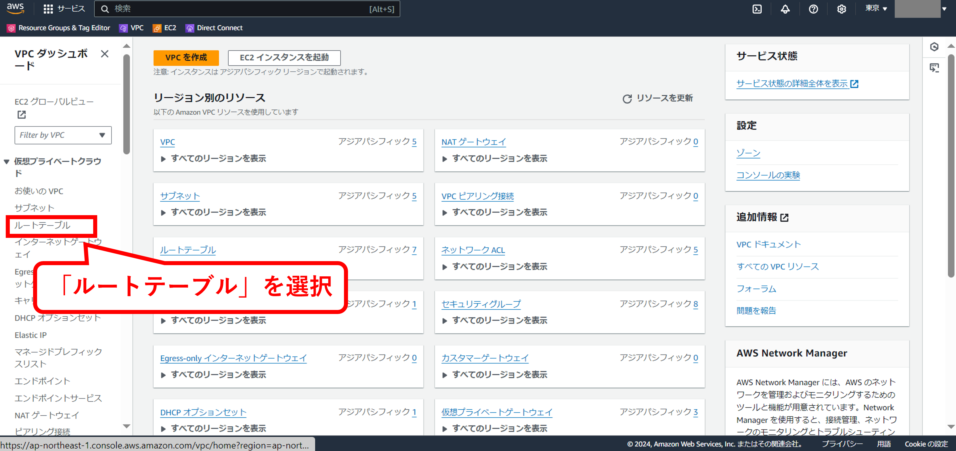956x451 pixels.
Task: Click the search magnifier icon
Action: tap(105, 9)
